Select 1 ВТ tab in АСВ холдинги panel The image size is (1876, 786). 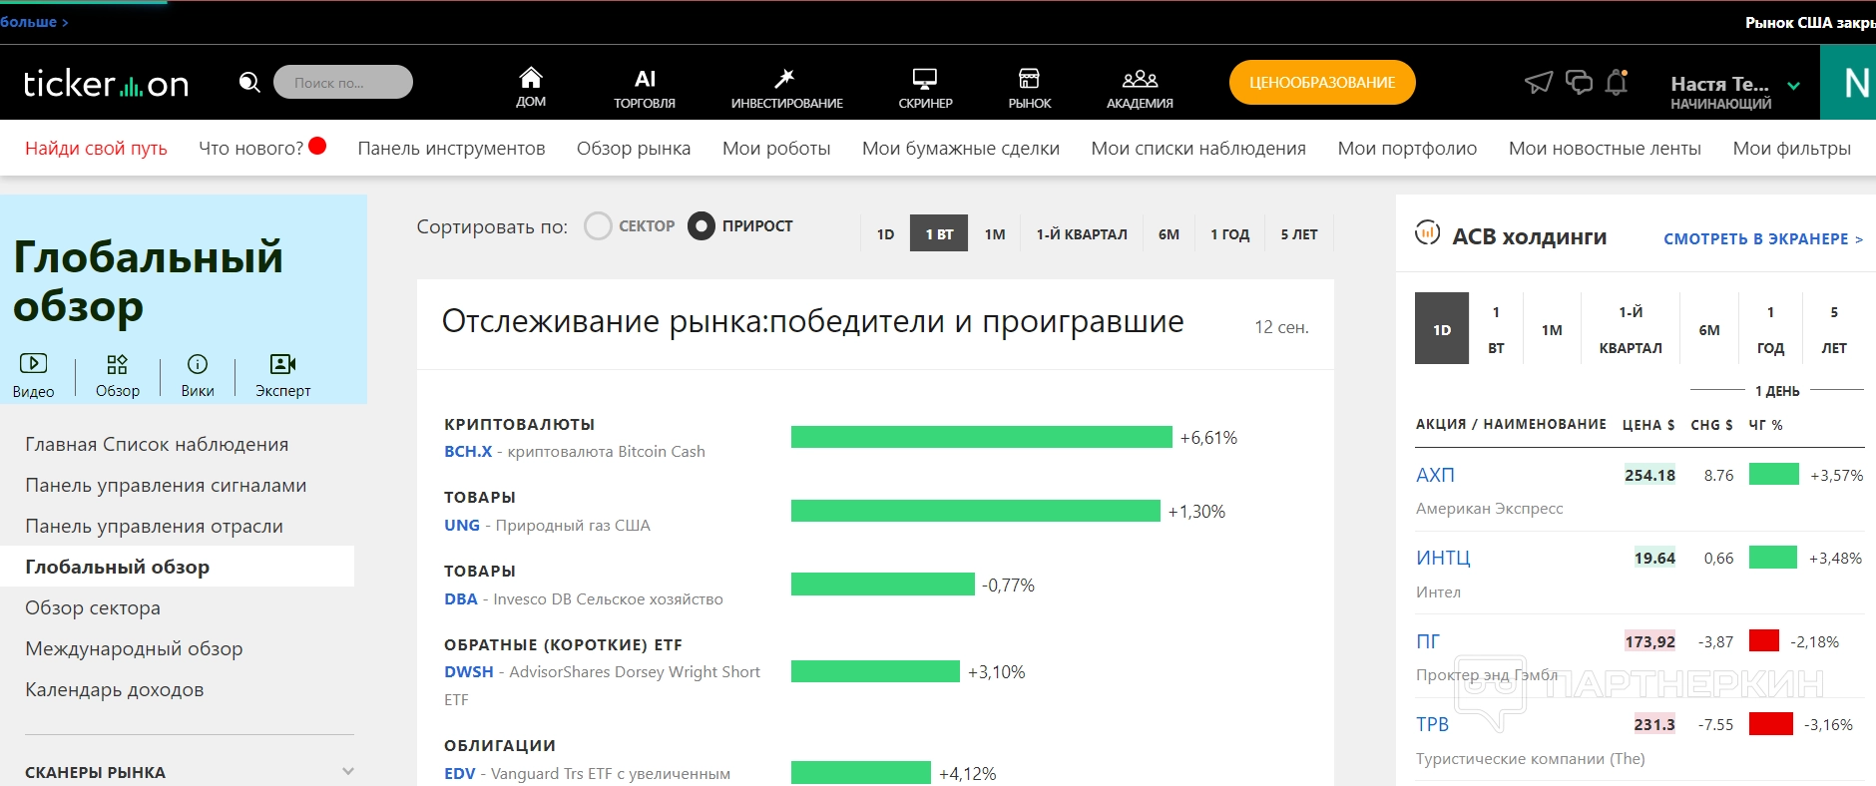[1496, 329]
